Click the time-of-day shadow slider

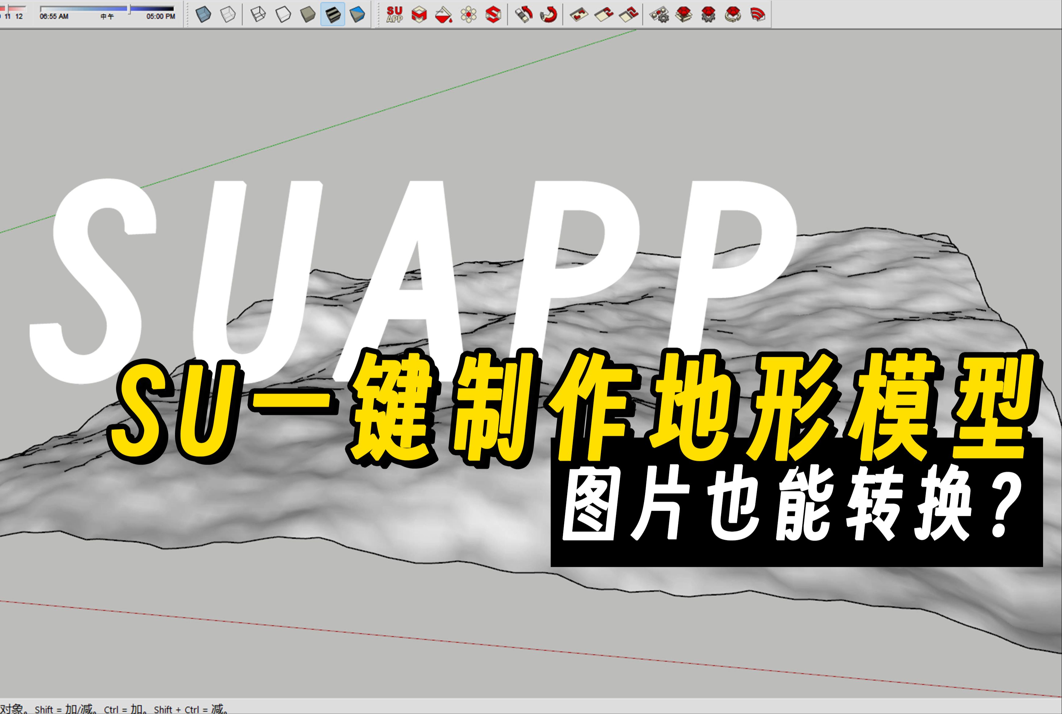[x=130, y=9]
